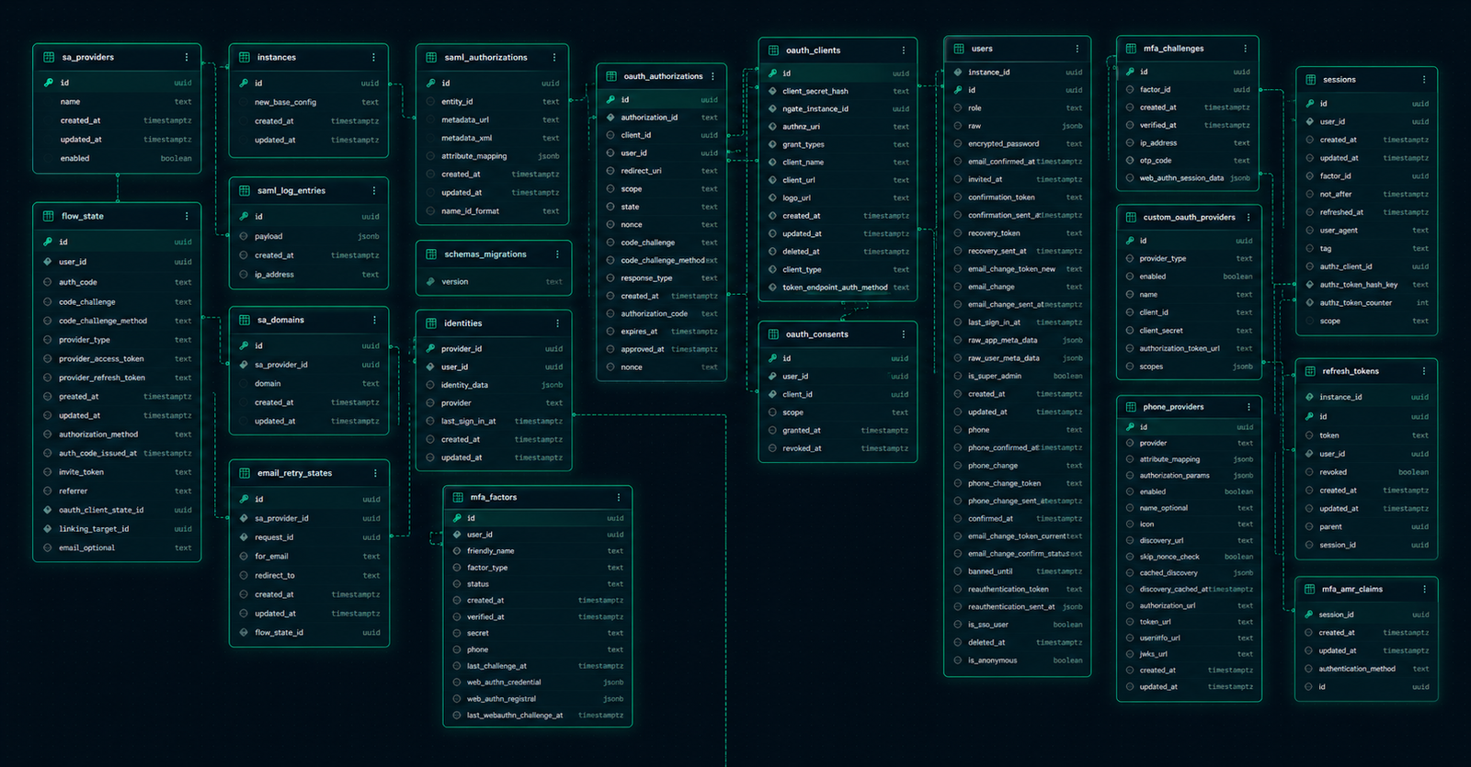Open schemas_migrations table options menu
This screenshot has width=1471, height=767.
[557, 254]
